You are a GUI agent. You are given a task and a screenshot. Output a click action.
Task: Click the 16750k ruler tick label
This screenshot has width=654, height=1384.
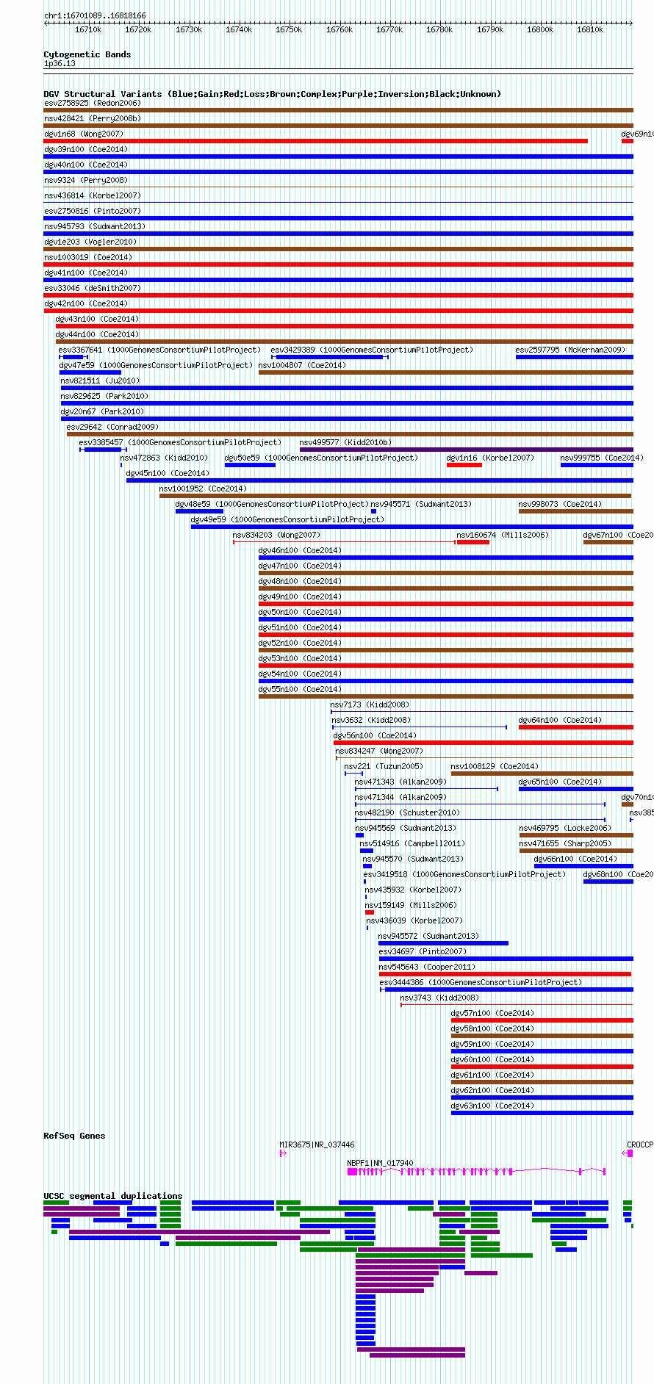coord(289,29)
